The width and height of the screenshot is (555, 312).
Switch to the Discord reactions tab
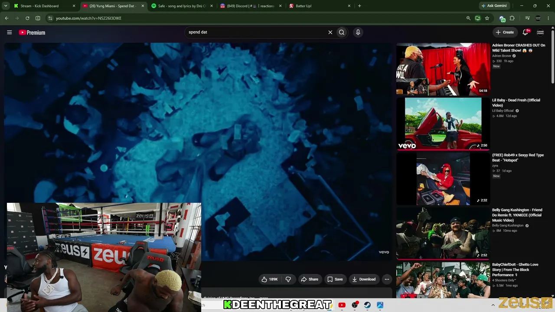tap(251, 6)
